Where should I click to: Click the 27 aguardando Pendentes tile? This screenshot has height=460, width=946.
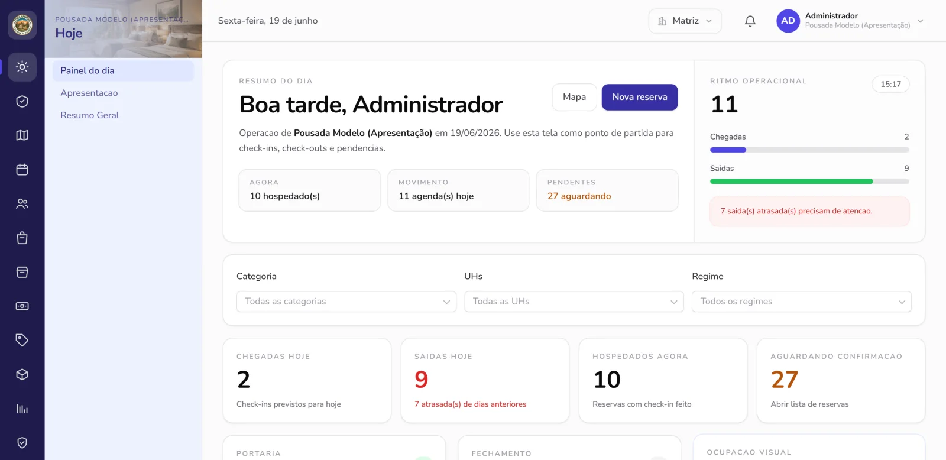point(607,190)
